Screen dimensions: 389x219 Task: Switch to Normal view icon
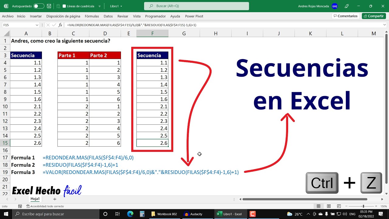pos(318,206)
